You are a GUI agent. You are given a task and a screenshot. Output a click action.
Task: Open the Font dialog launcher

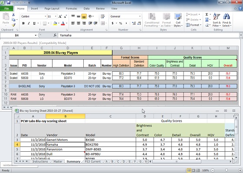pyautogui.click(x=67, y=30)
